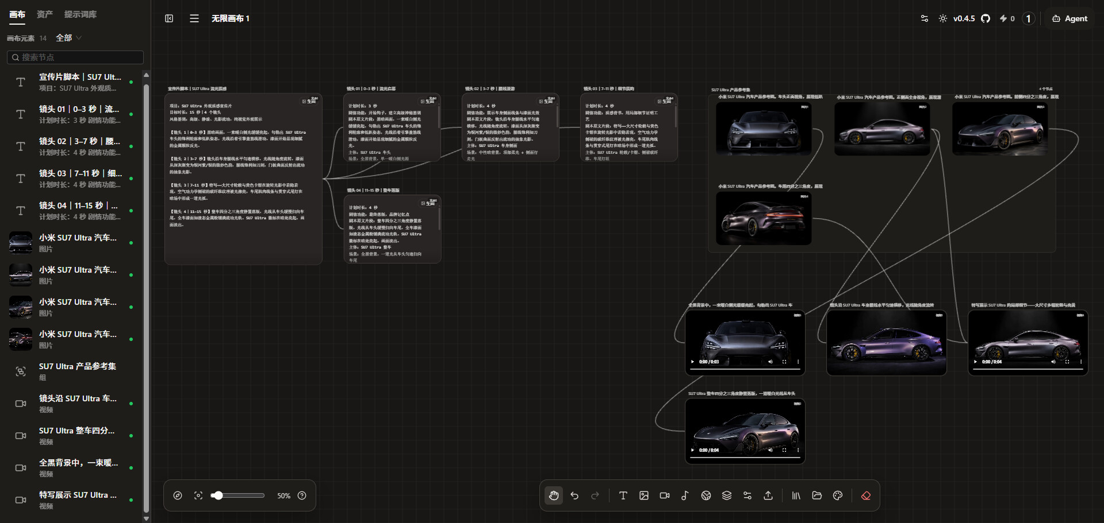The height and width of the screenshot is (523, 1104).
Task: Add an audio node with the music note icon
Action: 685,495
